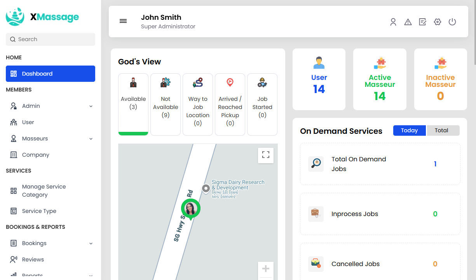Open the Active Masseur count card
This screenshot has height=280, width=476.
click(380, 80)
